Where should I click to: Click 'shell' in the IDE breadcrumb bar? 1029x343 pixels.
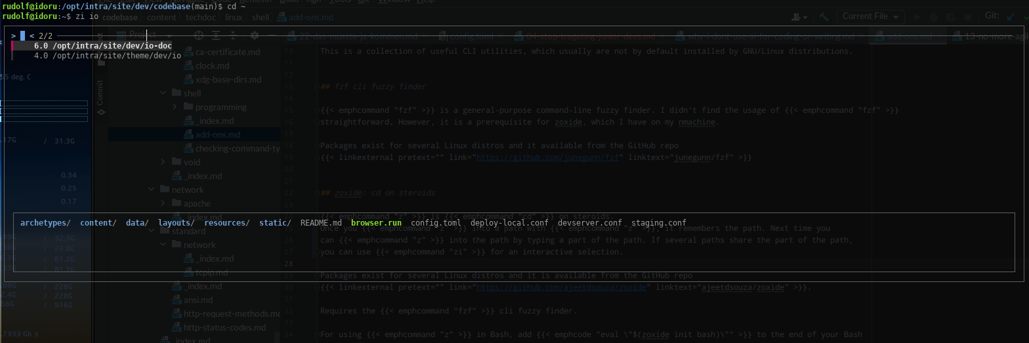[x=261, y=18]
